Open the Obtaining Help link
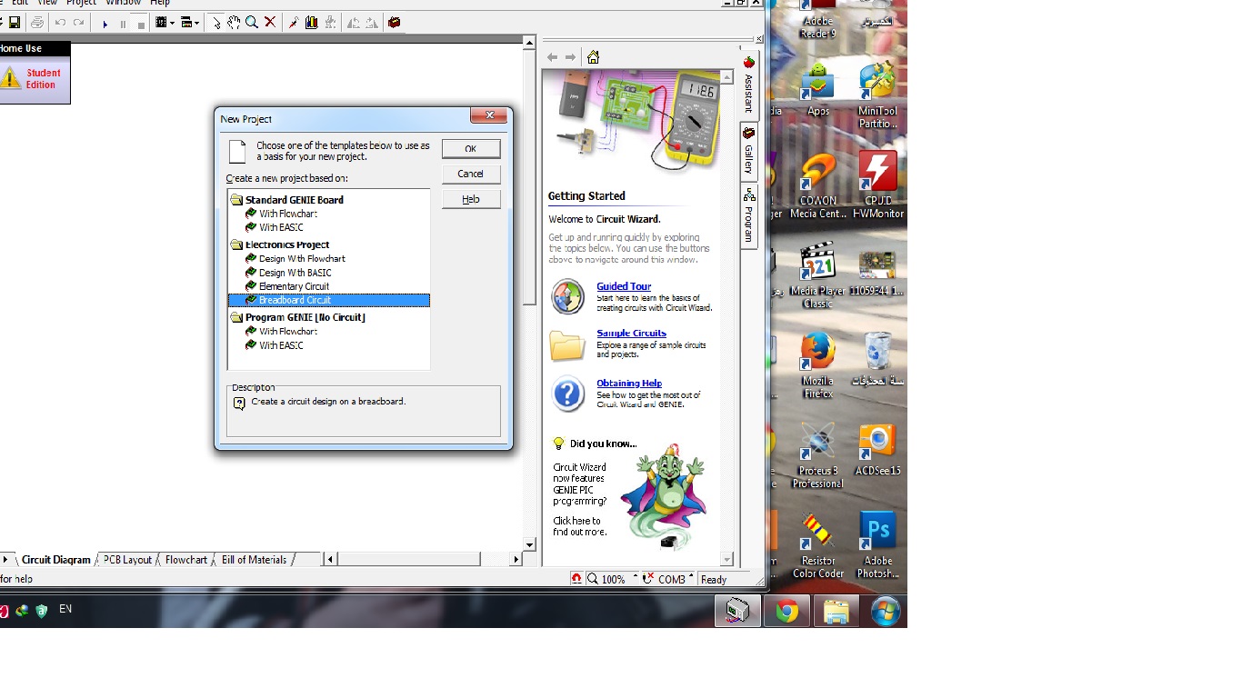 tap(629, 383)
